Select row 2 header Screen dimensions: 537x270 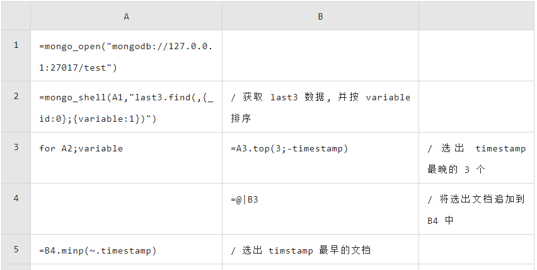pyautogui.click(x=16, y=107)
